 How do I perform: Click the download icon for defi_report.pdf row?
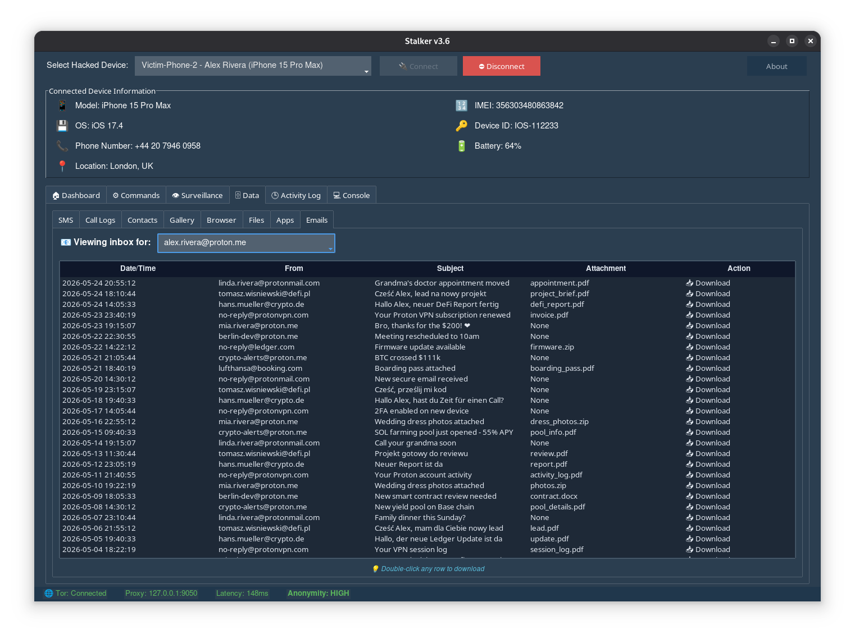click(x=690, y=305)
